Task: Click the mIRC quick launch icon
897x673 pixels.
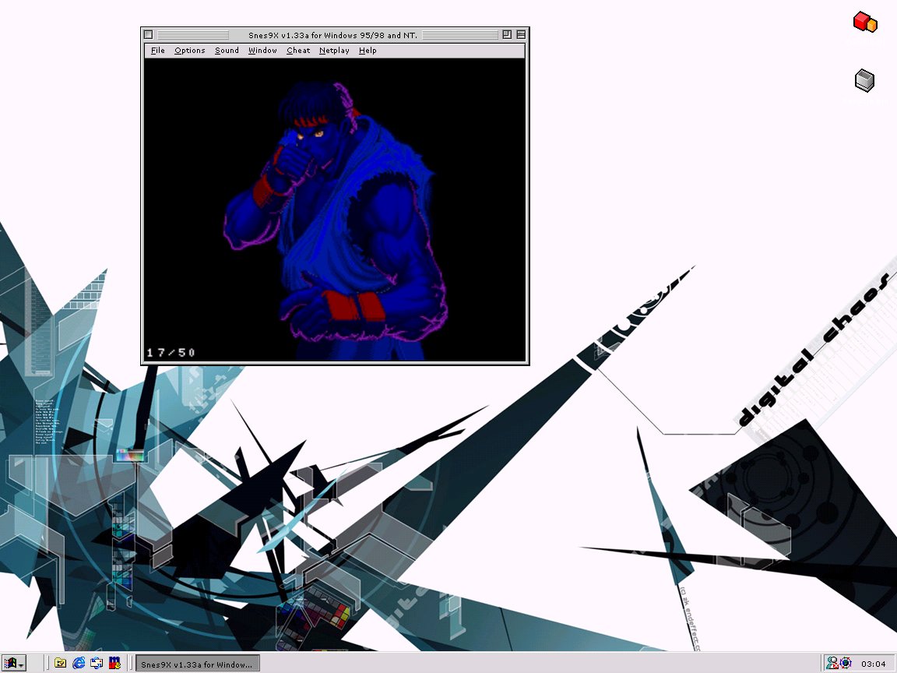Action: (x=114, y=664)
